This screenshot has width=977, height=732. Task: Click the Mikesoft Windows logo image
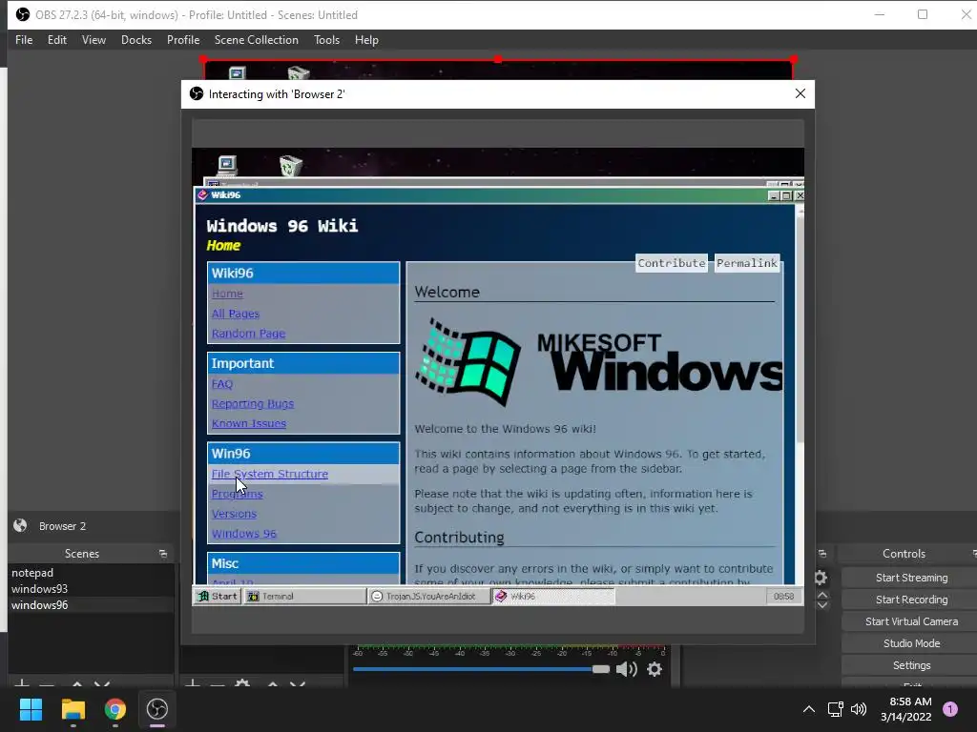(598, 361)
